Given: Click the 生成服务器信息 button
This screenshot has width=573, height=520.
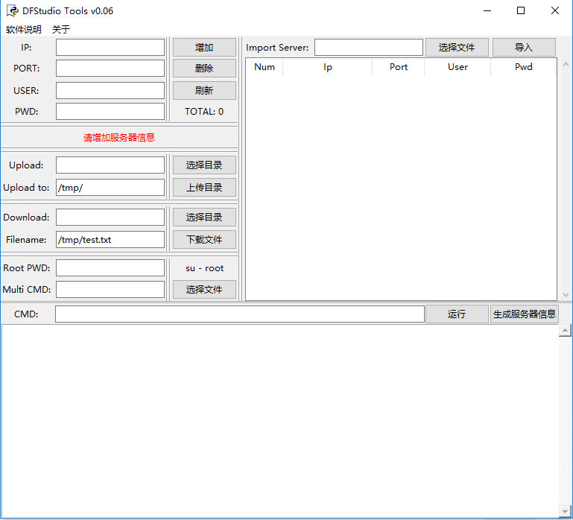Looking at the screenshot, I should click(525, 314).
